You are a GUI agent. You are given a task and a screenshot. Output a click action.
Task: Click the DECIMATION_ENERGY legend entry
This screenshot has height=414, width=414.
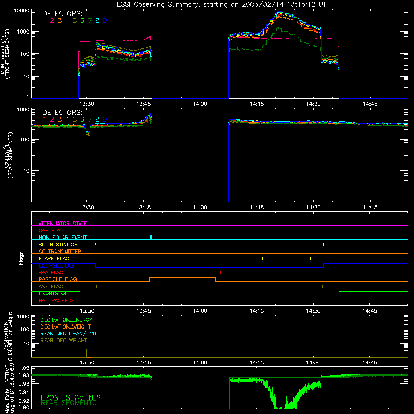(66, 320)
